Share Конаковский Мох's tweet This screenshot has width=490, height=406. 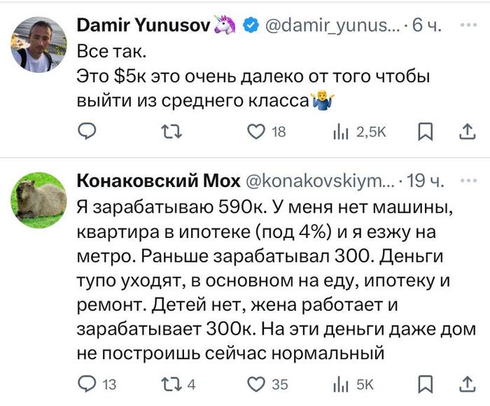coord(465,384)
